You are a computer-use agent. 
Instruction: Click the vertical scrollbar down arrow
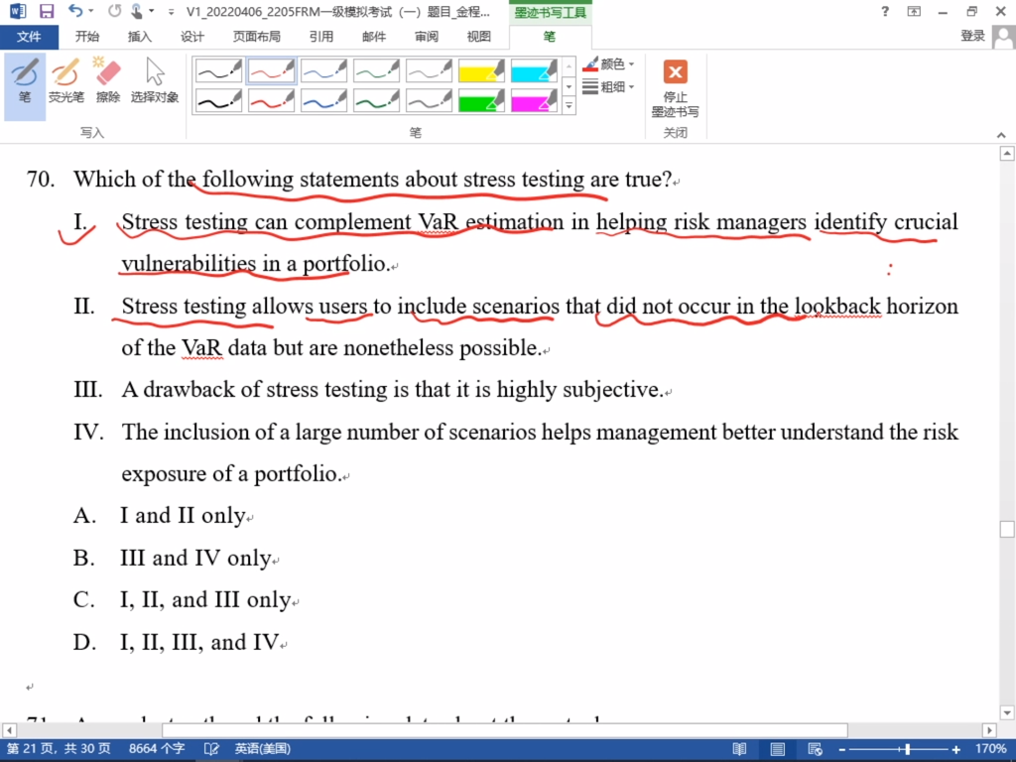pyautogui.click(x=1007, y=711)
